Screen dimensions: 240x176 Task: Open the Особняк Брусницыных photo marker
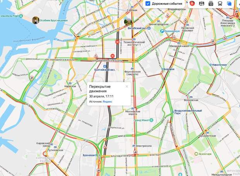[36, 20]
